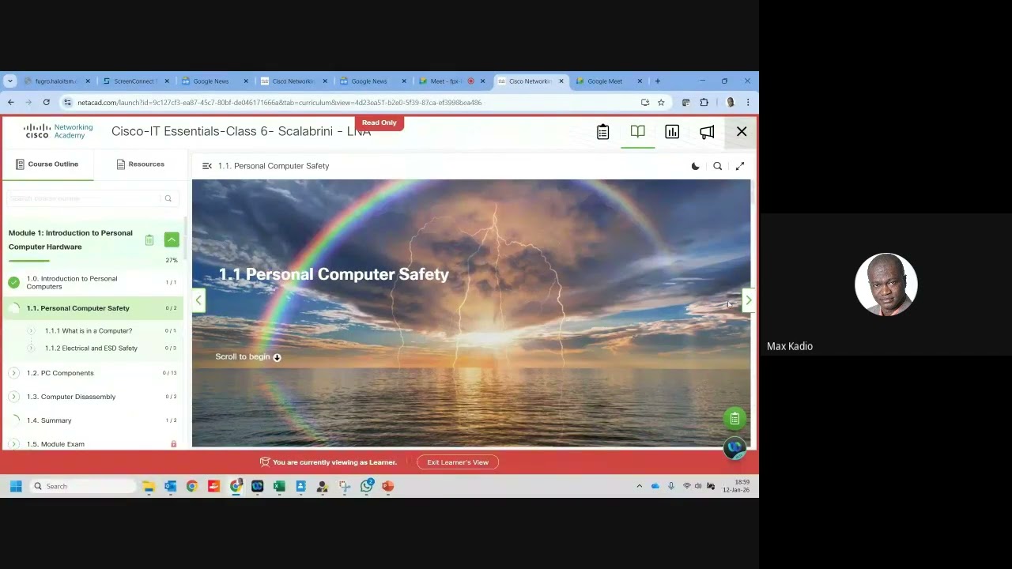Viewport: 1012px width, 569px height.
Task: Click the browser address bar URL
Action: click(279, 103)
